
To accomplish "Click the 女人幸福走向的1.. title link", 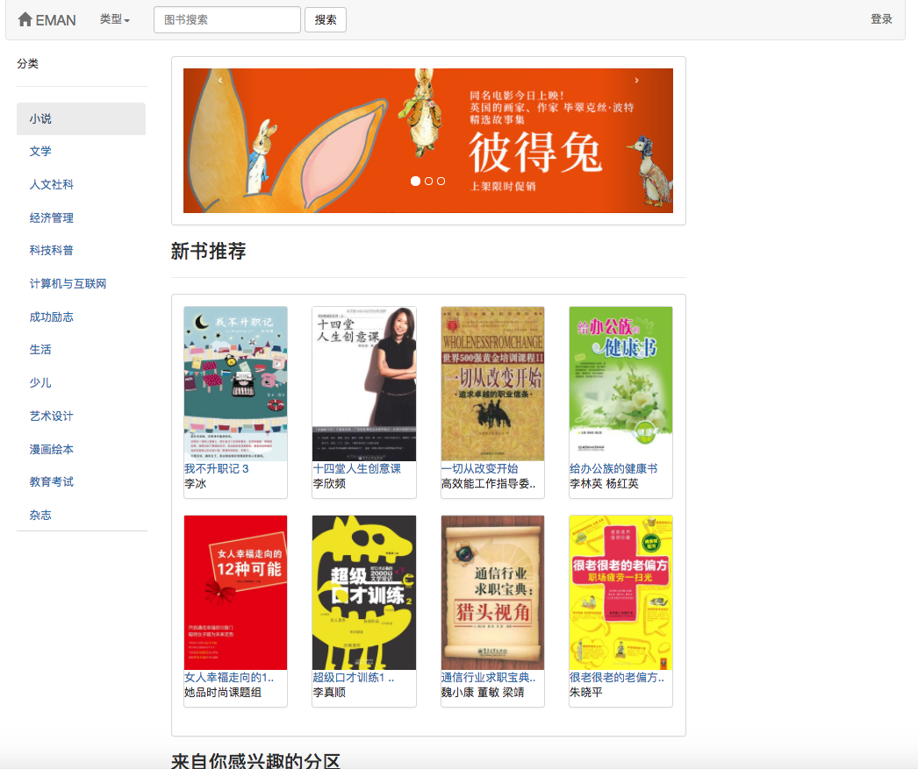I will click(x=229, y=677).
